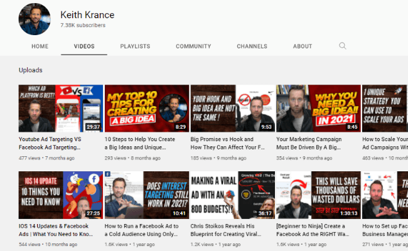Switch to the HOME tab
This screenshot has height=251, width=408.
point(40,46)
